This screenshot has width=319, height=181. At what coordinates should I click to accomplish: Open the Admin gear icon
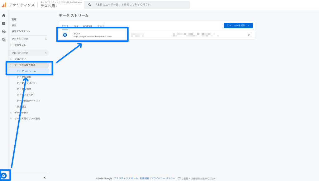pos(4,176)
